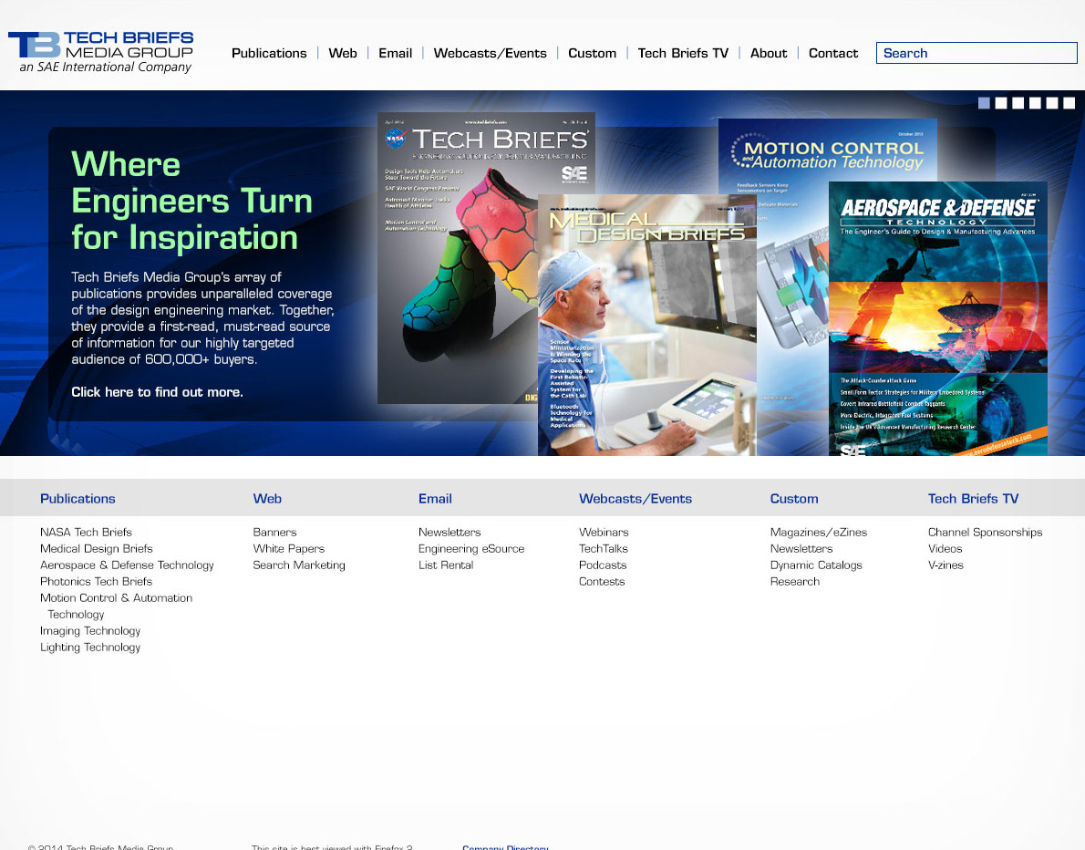This screenshot has height=850, width=1085.
Task: Open the Banners link under Web
Action: tap(274, 532)
